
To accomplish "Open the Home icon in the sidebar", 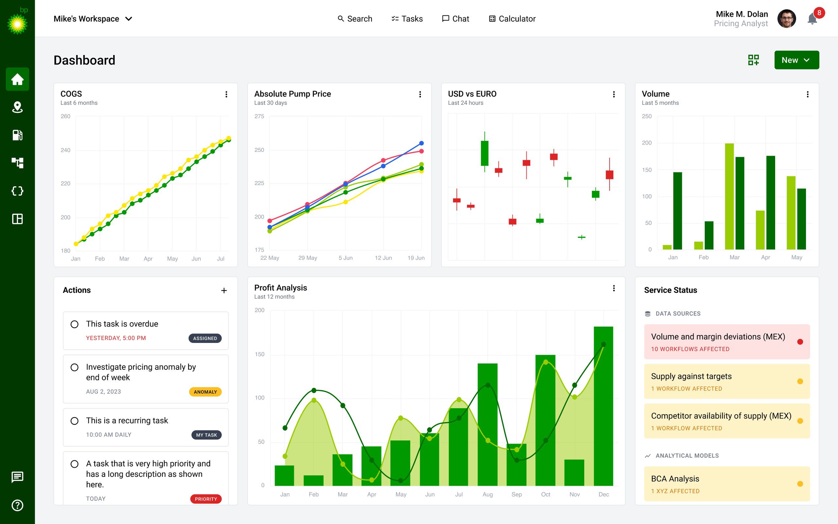I will point(17,79).
